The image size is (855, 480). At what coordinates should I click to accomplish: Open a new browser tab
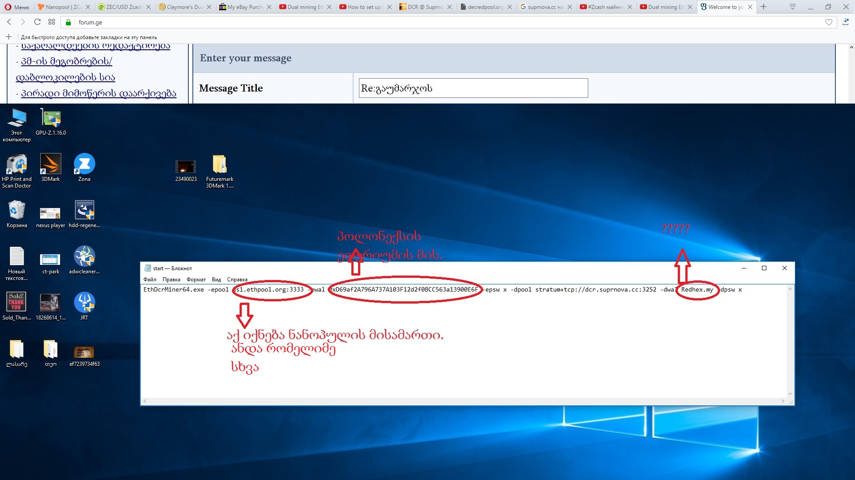pos(763,7)
